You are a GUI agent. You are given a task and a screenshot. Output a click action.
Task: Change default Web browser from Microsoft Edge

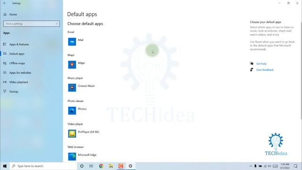click(x=82, y=156)
